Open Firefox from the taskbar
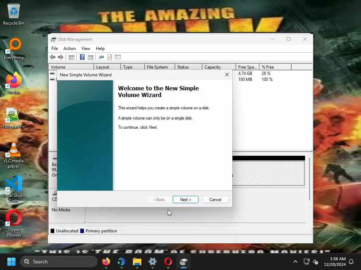The height and width of the screenshot is (270, 361). [x=106, y=262]
